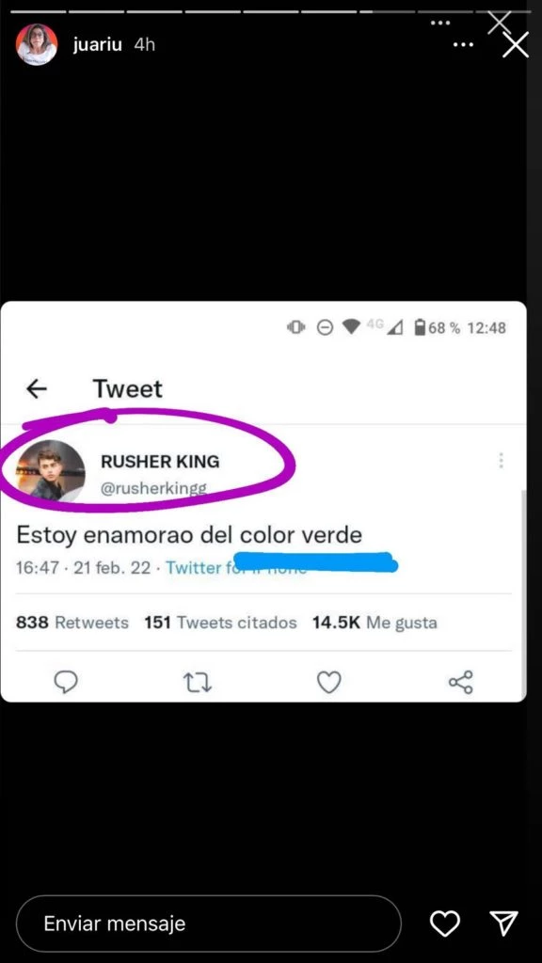View the 838 Retweets list
The image size is (542, 963).
tap(72, 623)
